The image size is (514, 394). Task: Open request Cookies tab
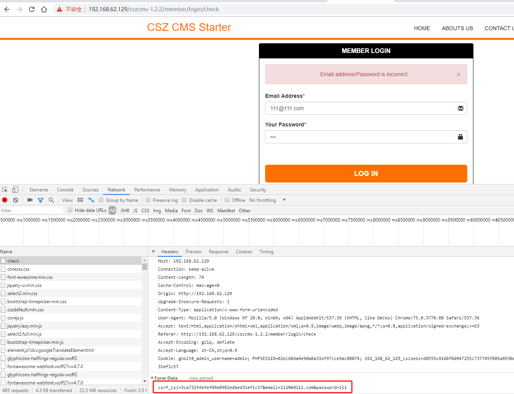[244, 252]
